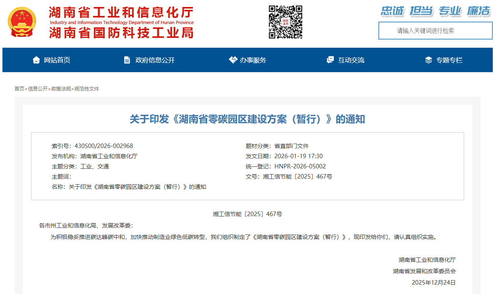Click the layers icon beside 专题专栏
Screen dimensions: 494x294
(x=428, y=60)
